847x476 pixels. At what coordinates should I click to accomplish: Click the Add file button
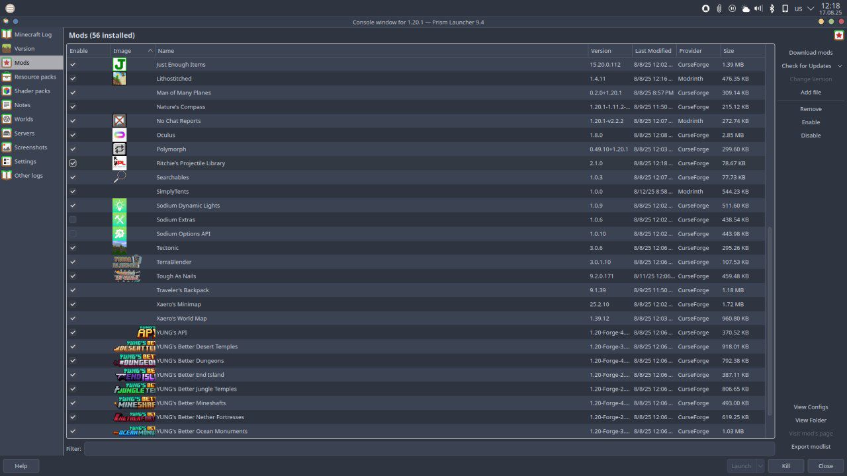coord(811,93)
